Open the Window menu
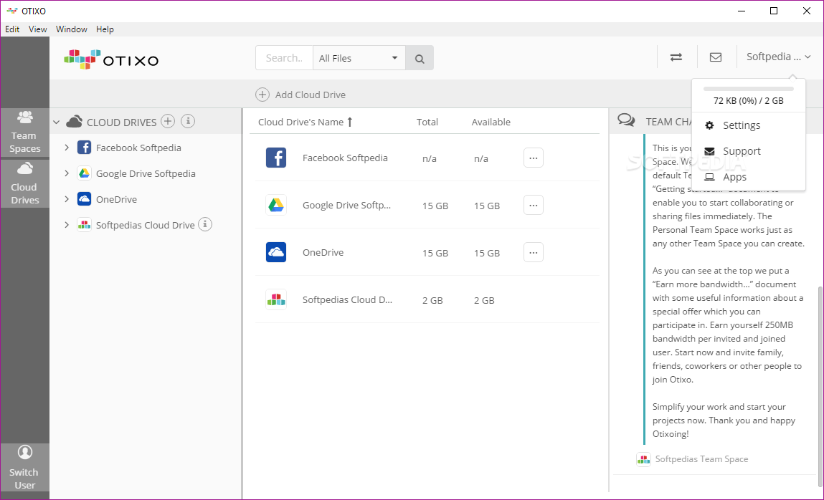The width and height of the screenshot is (824, 500). (72, 29)
